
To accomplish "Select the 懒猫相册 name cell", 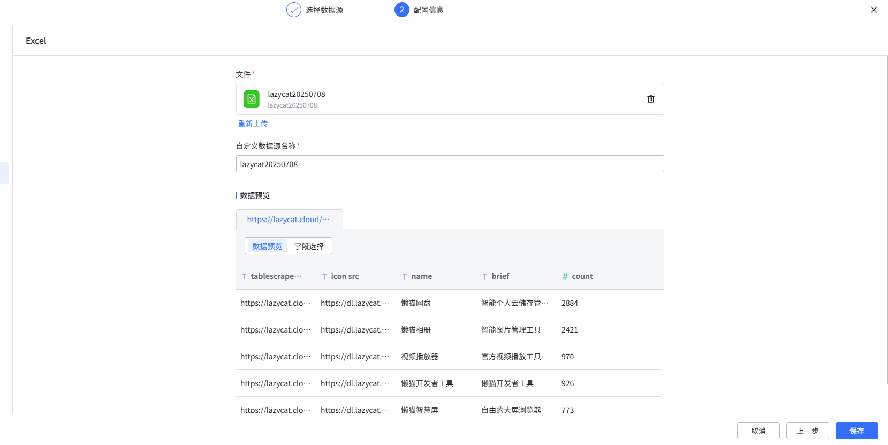I will [x=416, y=330].
